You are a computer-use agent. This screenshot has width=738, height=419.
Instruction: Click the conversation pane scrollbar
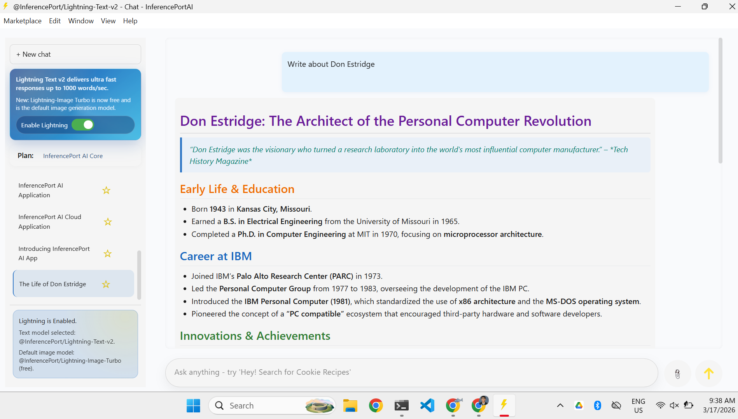(x=720, y=101)
